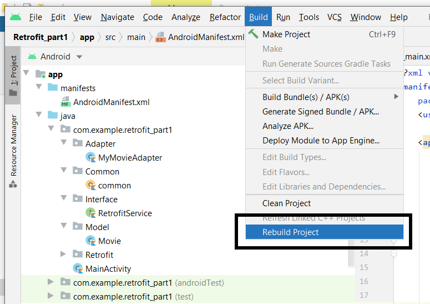Click the common Kotlin object icon
The width and height of the screenshot is (430, 304).
click(x=90, y=186)
